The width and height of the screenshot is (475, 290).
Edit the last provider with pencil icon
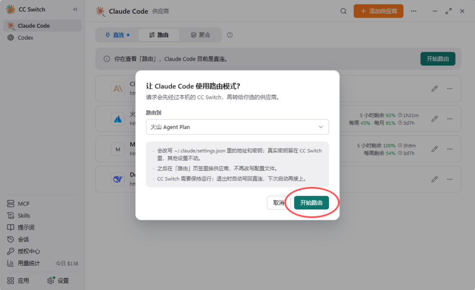(x=435, y=180)
